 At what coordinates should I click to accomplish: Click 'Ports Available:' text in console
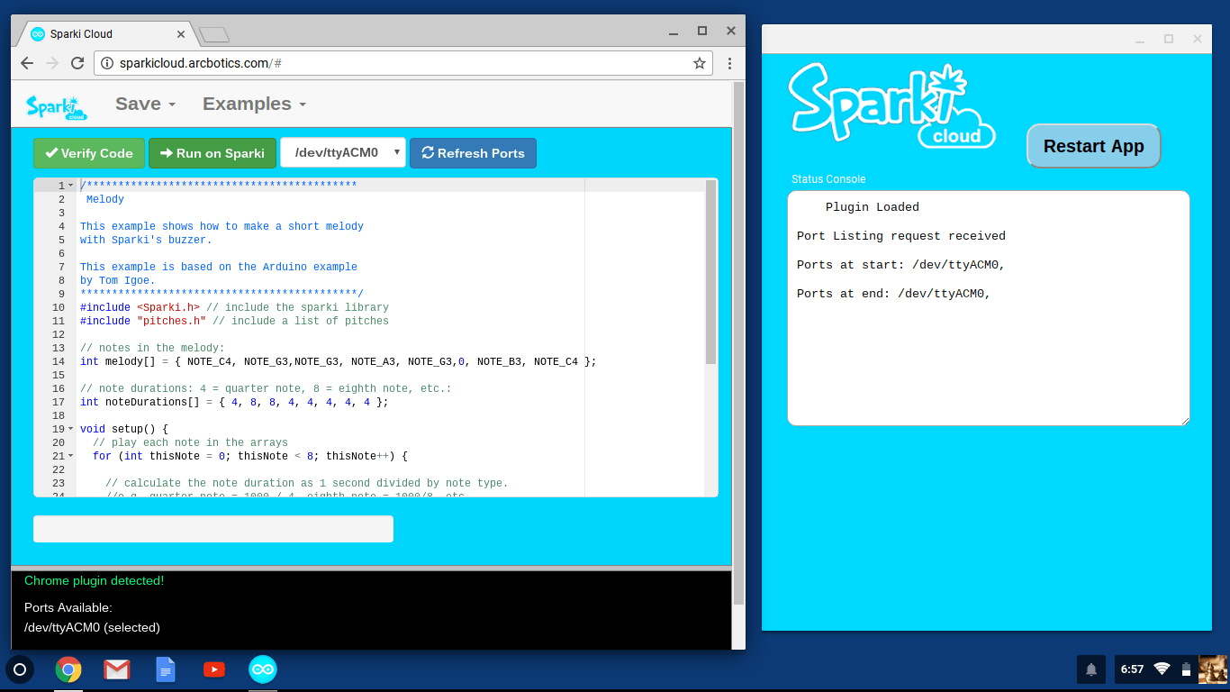click(x=68, y=607)
